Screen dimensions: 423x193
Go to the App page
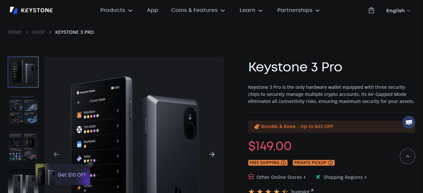tap(152, 10)
